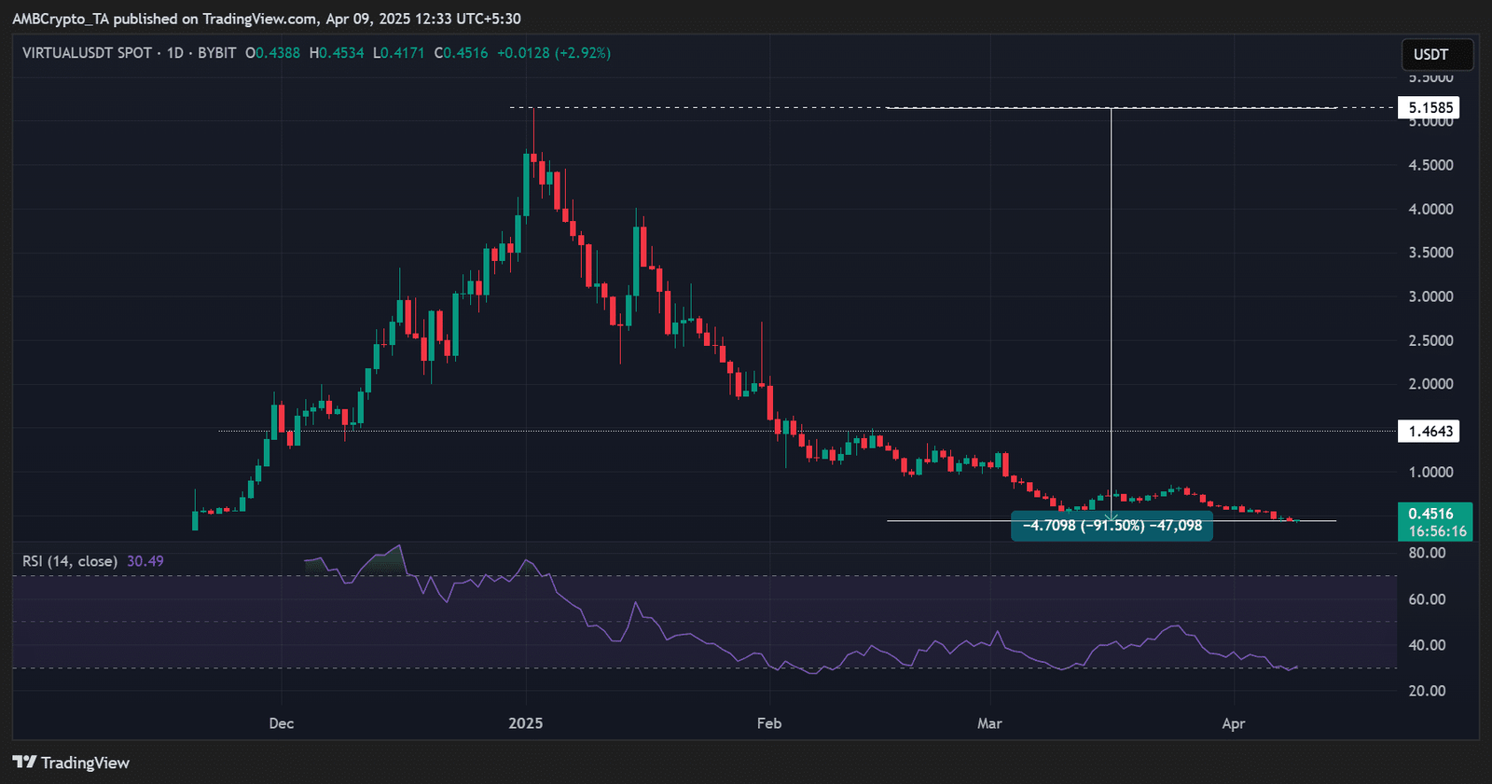
Task: Click the Dec label on time axis
Action: (281, 723)
